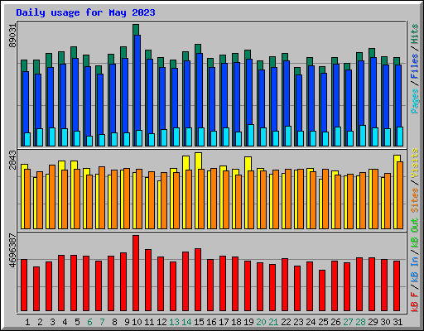Click day 31 on the x-axis
Screen dimensions: 424x331
click(397, 322)
